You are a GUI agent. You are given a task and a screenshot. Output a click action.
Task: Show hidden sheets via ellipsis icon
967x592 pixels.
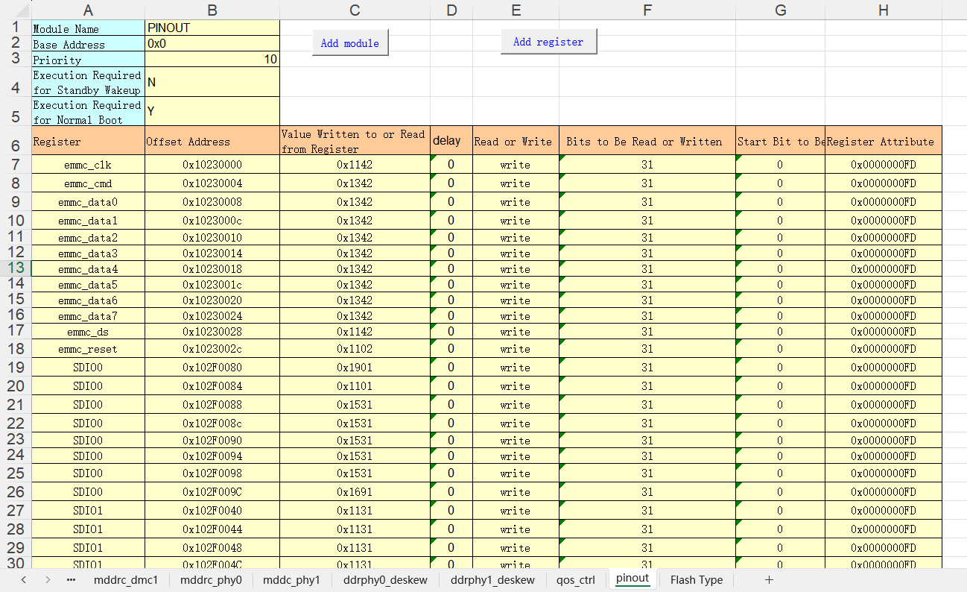click(x=71, y=579)
